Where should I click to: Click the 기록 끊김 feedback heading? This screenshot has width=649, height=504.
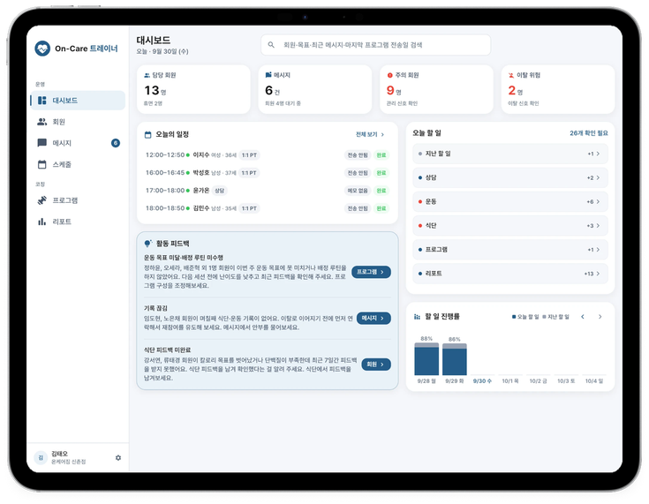tap(155, 308)
